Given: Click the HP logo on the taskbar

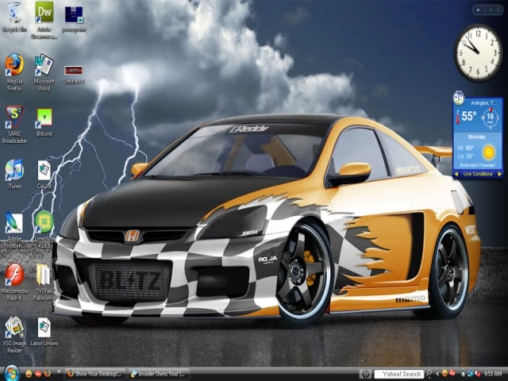Looking at the screenshot, I should 366,374.
